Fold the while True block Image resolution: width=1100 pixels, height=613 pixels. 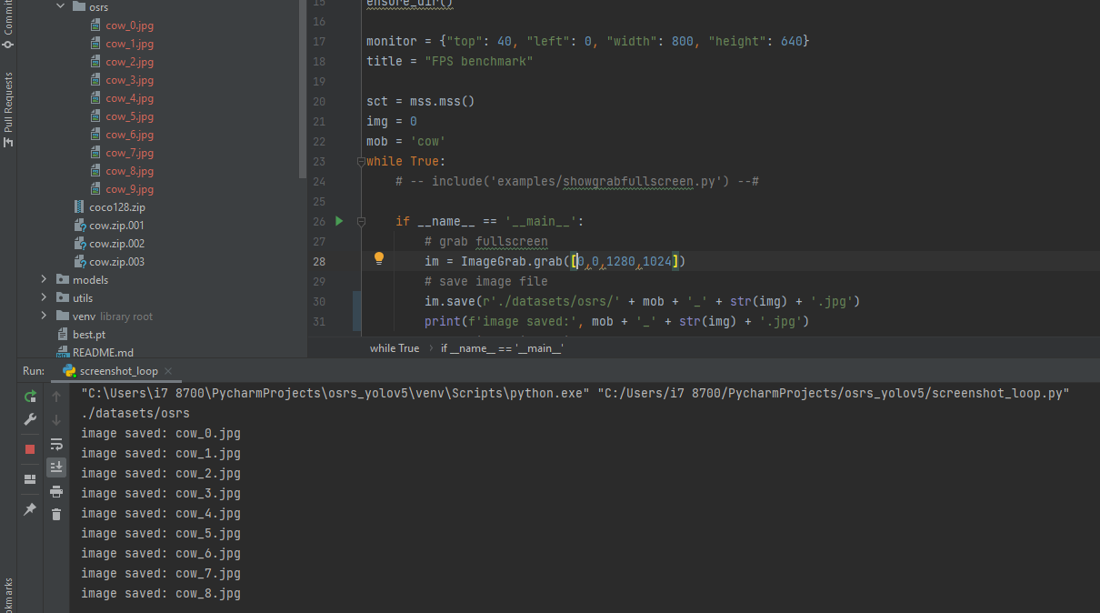tap(361, 161)
